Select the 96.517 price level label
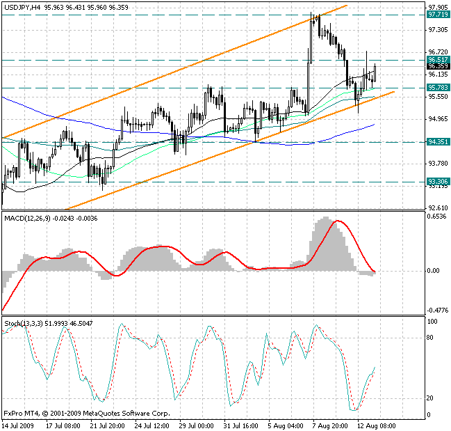 point(438,60)
